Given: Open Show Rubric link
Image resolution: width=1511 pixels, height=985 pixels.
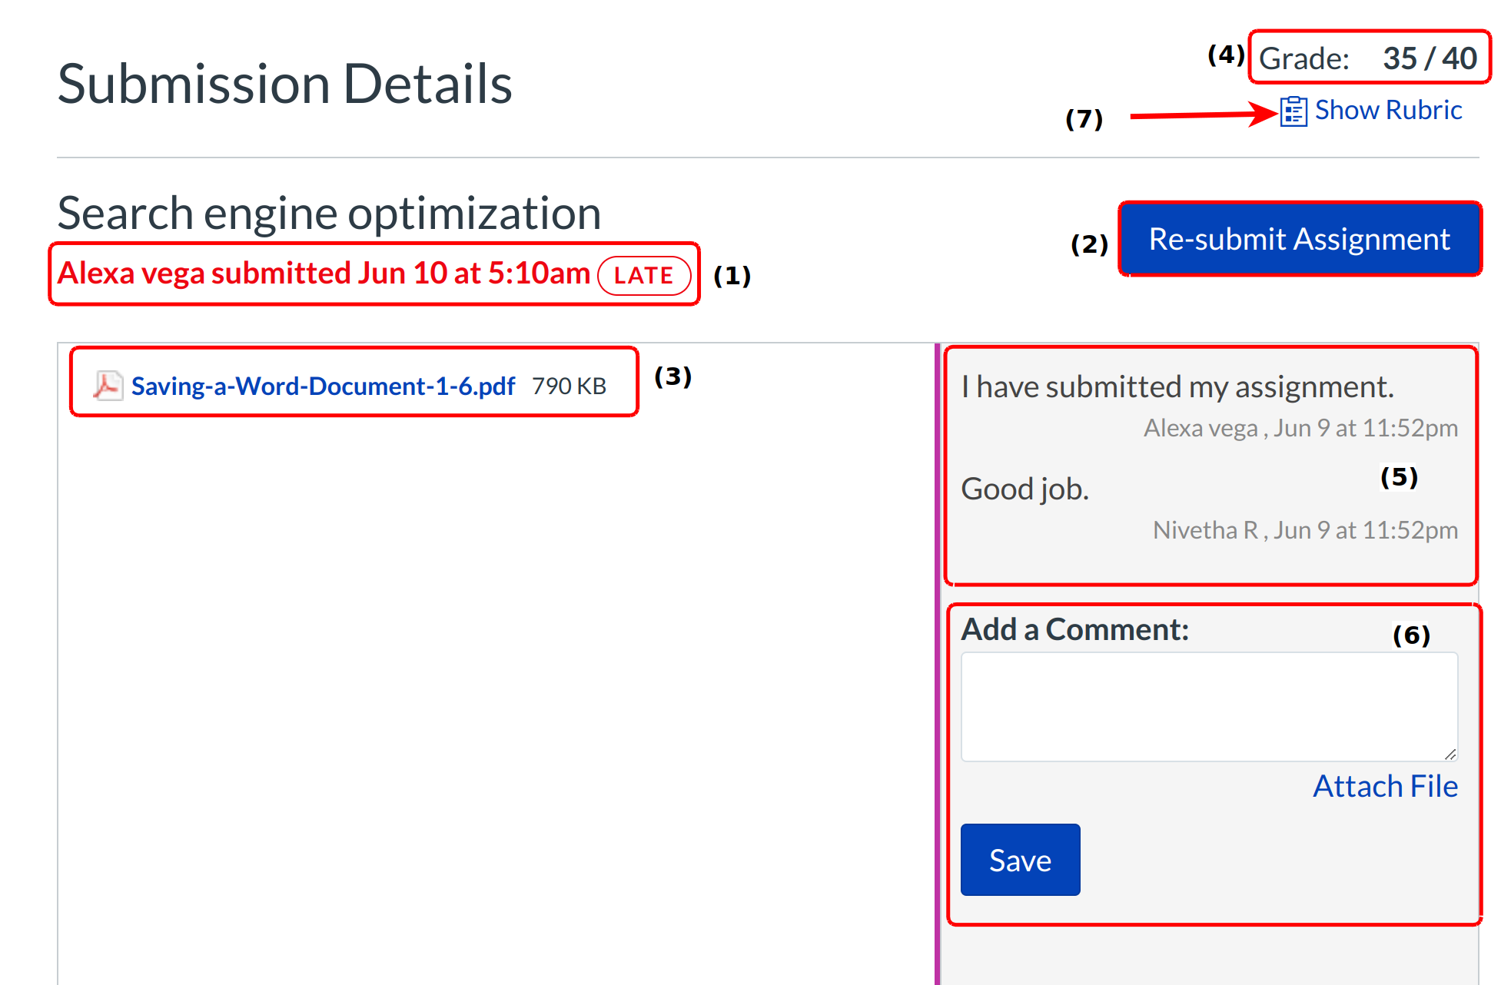Looking at the screenshot, I should coord(1387,110).
